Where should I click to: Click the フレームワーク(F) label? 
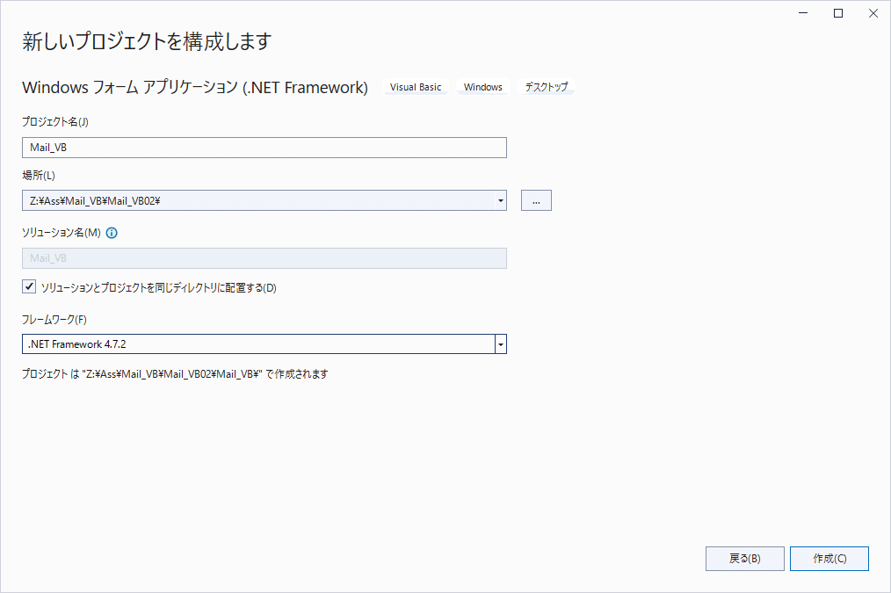pos(54,320)
